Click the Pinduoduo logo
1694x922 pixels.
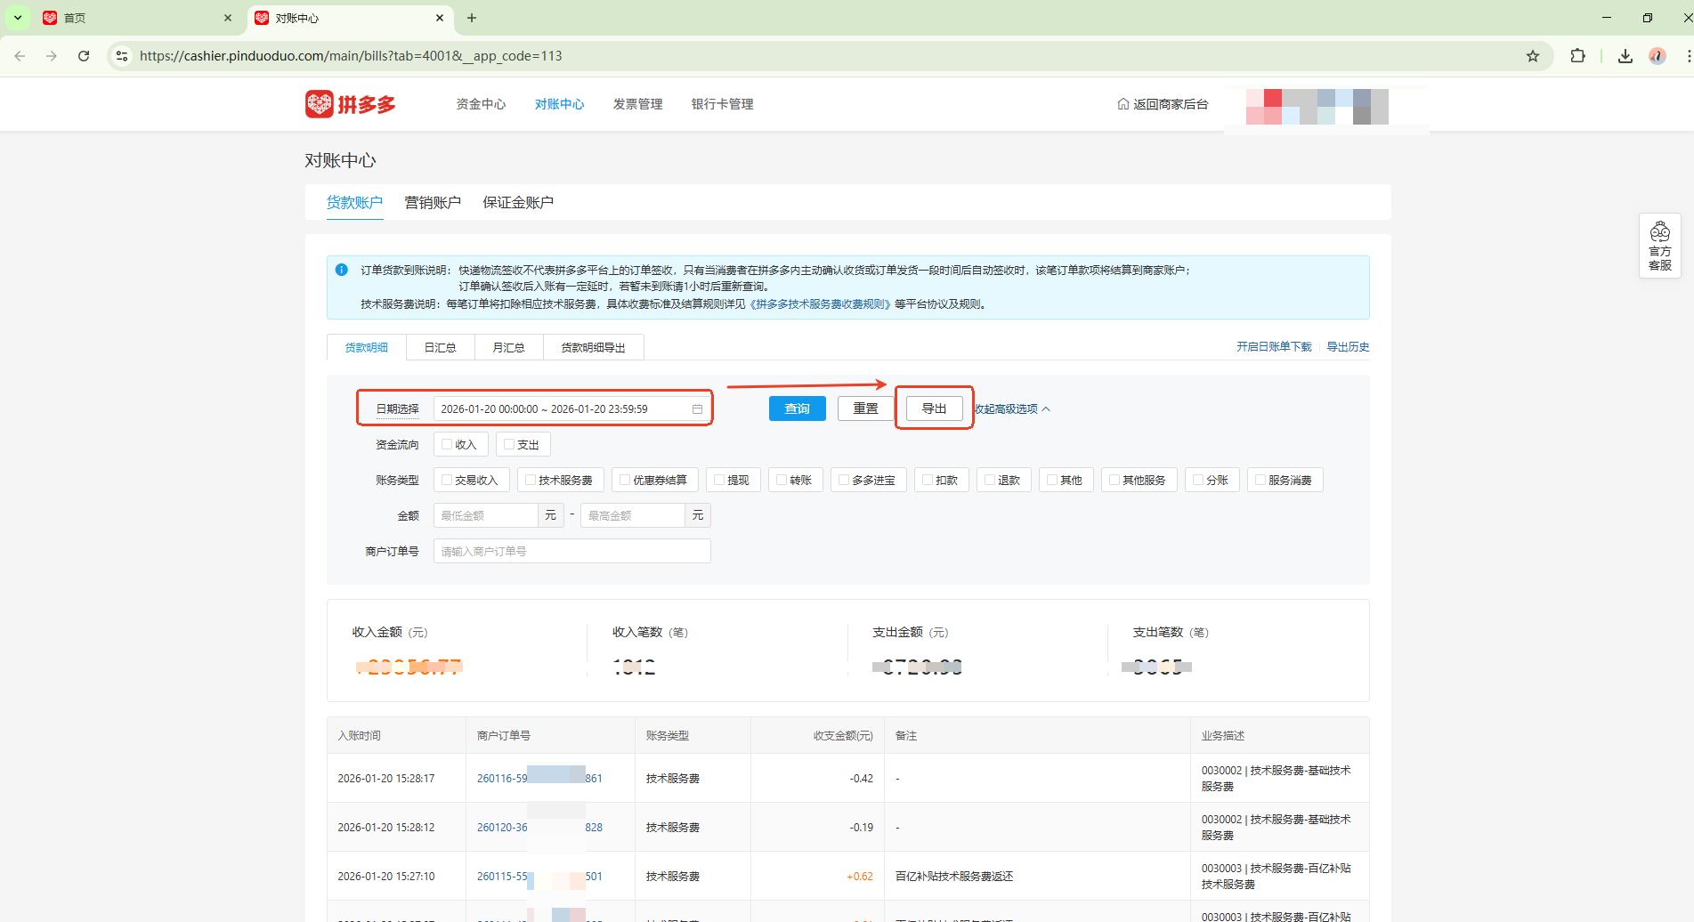[350, 104]
